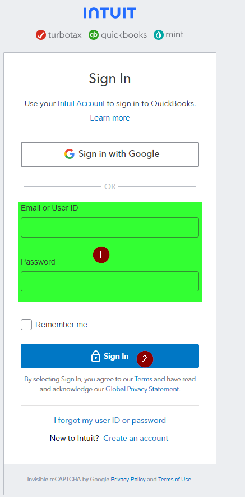The image size is (245, 497).
Task: Click the padlock icon on Sign In
Action: click(x=96, y=356)
